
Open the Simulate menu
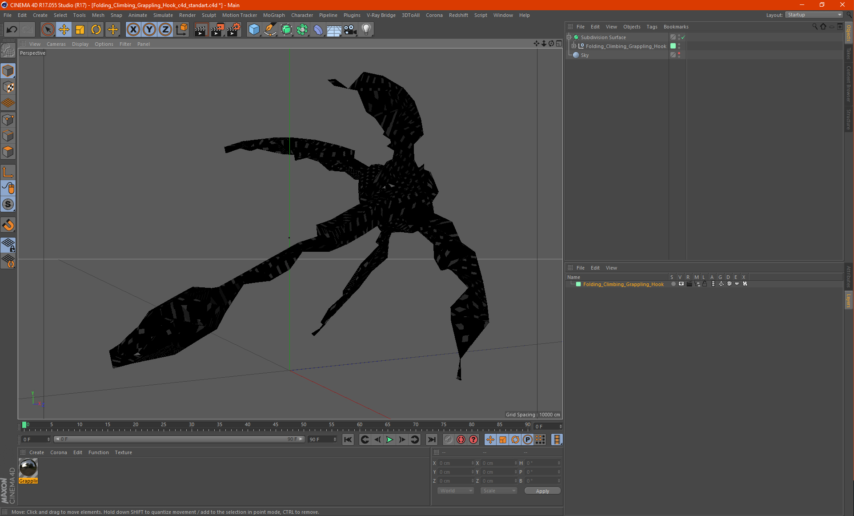pyautogui.click(x=163, y=15)
